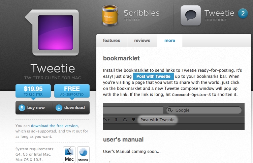Switch to the reviews tab
This screenshot has width=253, height=163.
coord(142,41)
